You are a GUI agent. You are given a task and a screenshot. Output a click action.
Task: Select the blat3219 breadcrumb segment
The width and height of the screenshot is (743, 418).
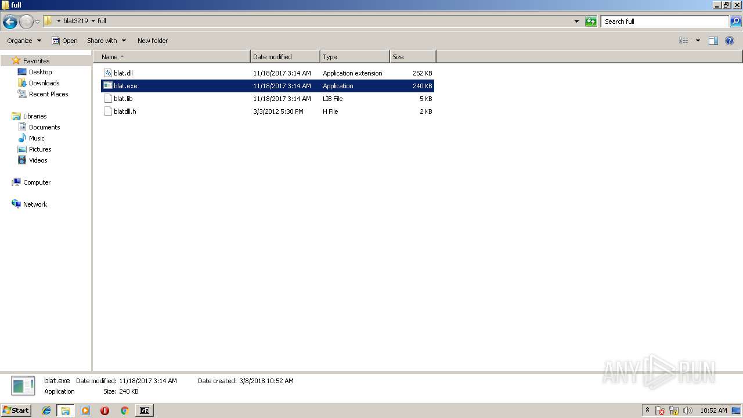[75, 21]
